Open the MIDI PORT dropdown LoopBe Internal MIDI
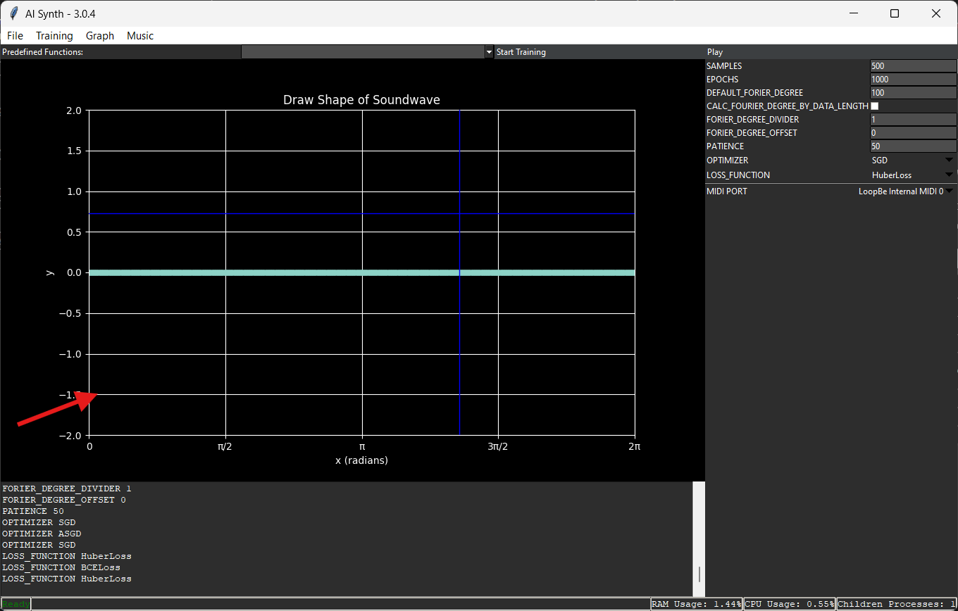Viewport: 958px width, 611px height. tap(905, 191)
